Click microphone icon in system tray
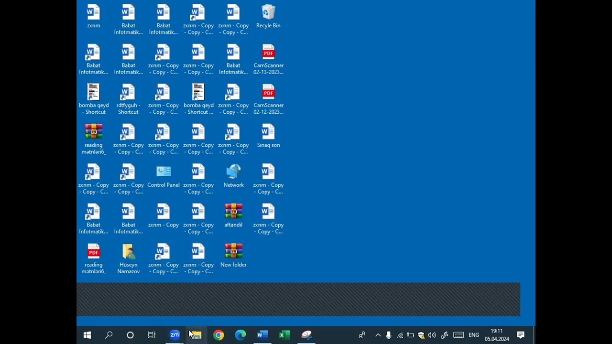This screenshot has width=612, height=344. click(x=389, y=335)
